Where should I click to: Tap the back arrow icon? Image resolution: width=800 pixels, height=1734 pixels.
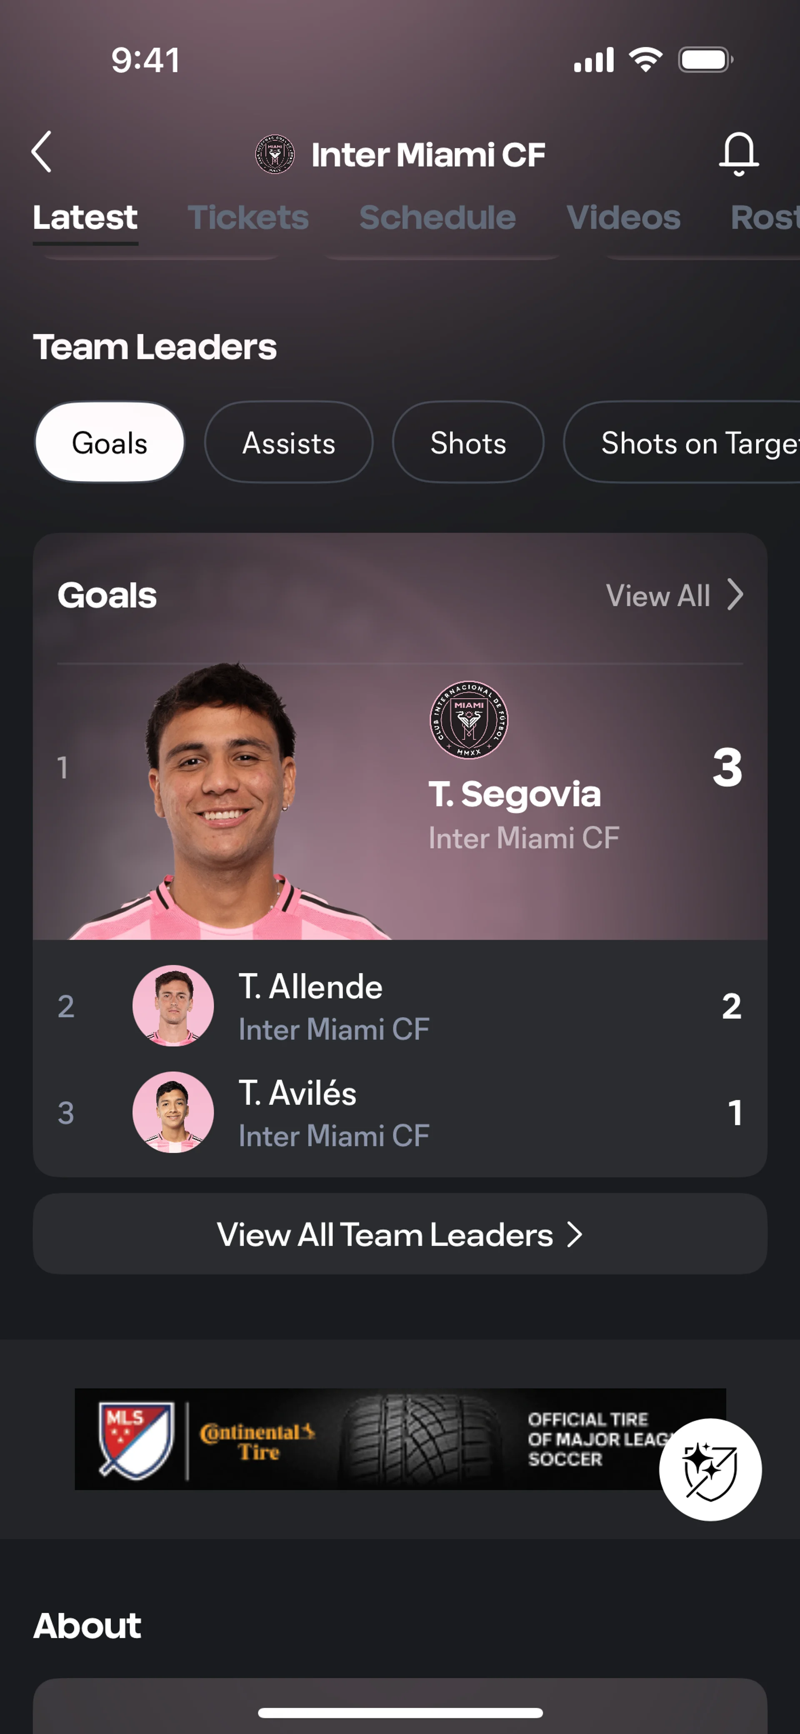tap(42, 152)
